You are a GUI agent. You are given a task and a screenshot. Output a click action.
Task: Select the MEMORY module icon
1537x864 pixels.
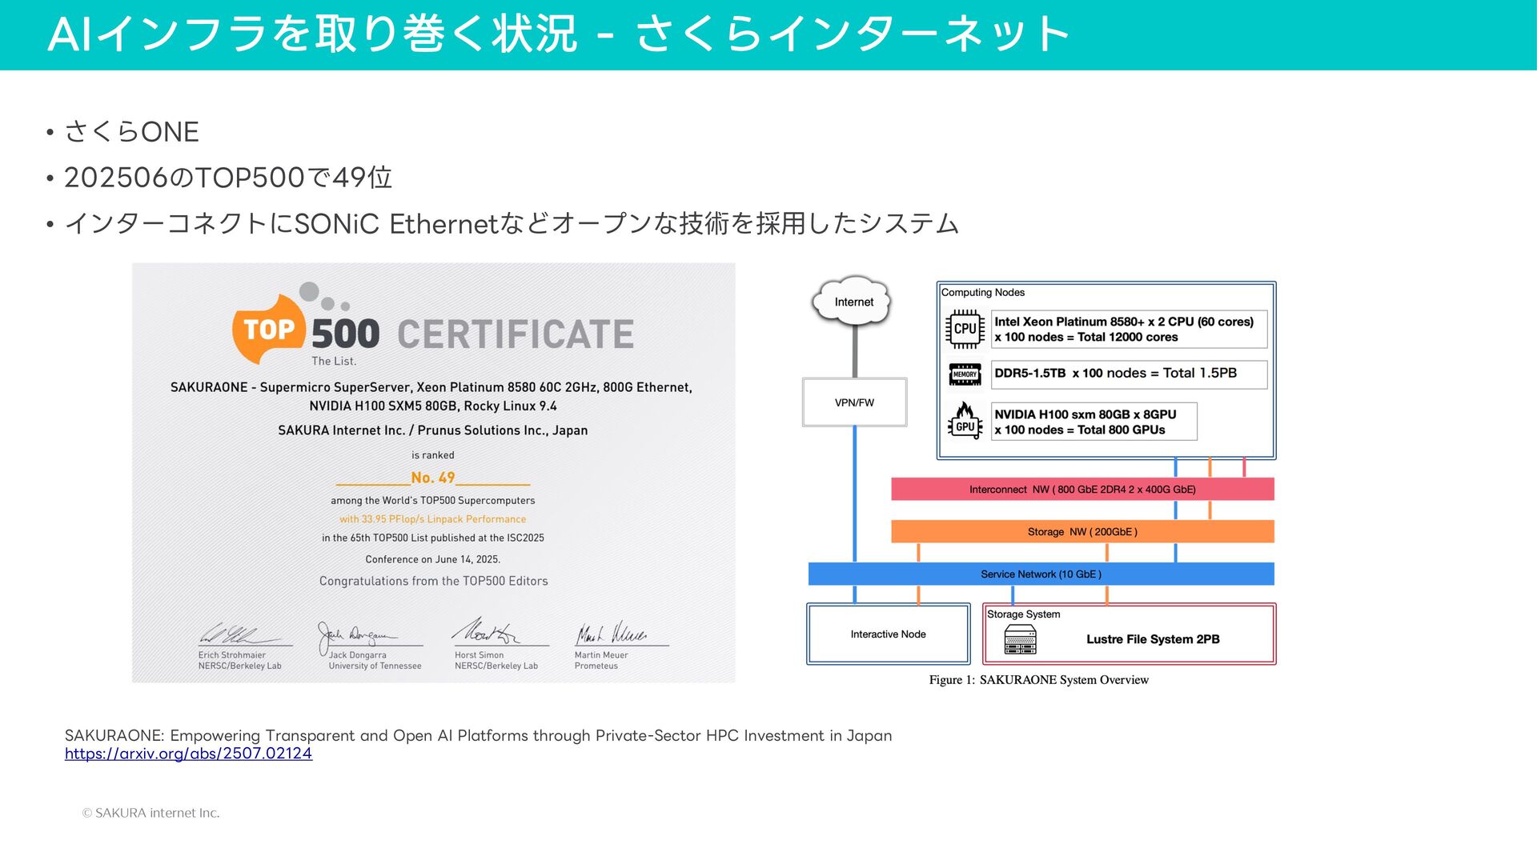tap(965, 374)
